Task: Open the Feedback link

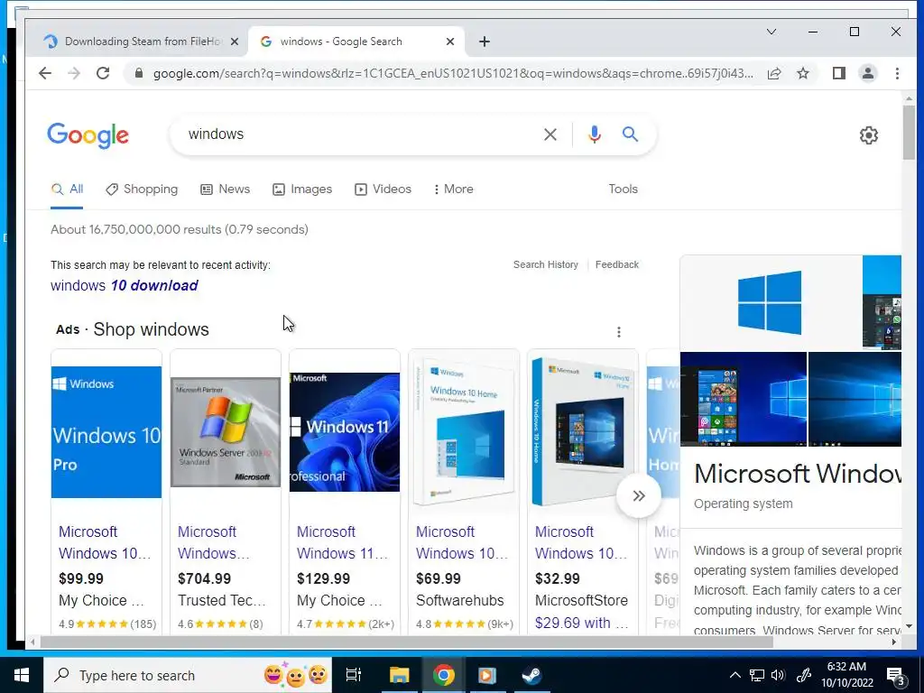Action: pos(617,264)
